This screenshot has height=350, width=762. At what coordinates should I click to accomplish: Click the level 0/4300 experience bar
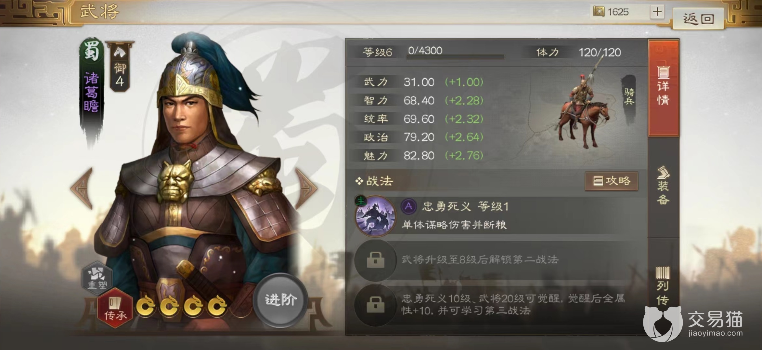[455, 57]
